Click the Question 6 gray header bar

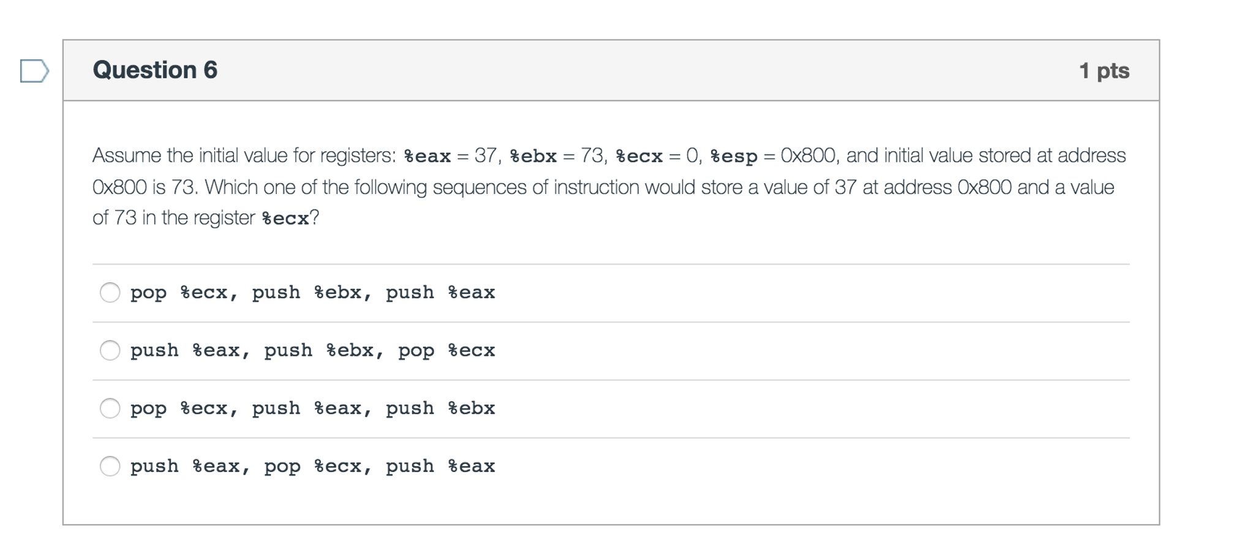[674, 70]
